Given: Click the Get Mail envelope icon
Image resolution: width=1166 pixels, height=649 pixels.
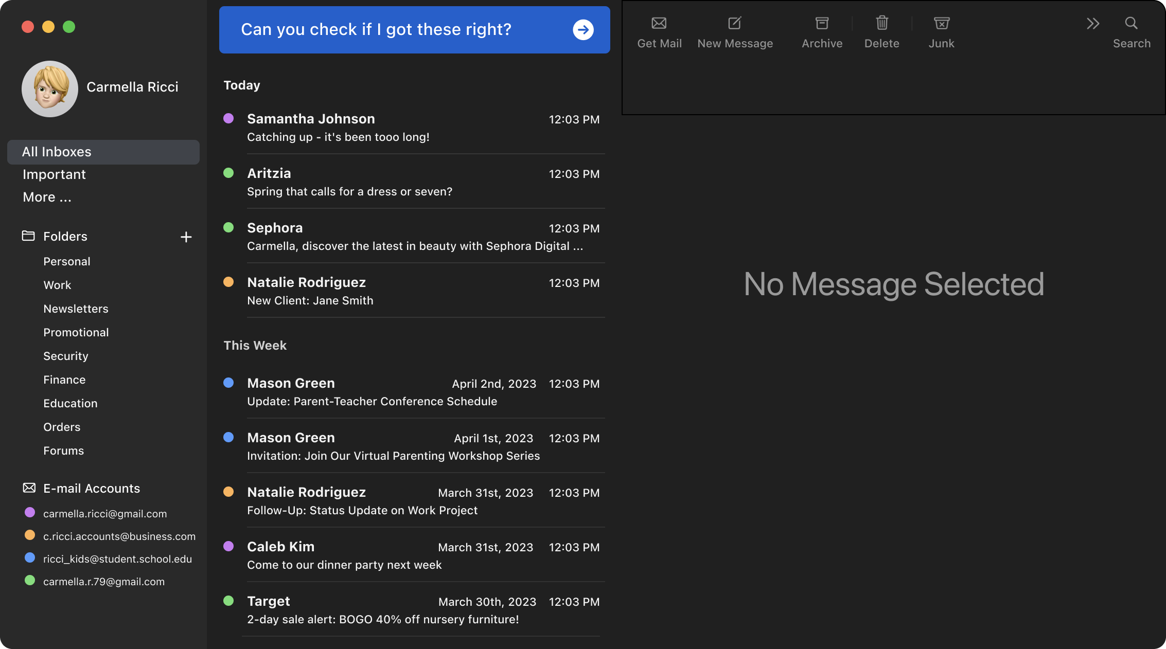Looking at the screenshot, I should point(659,23).
